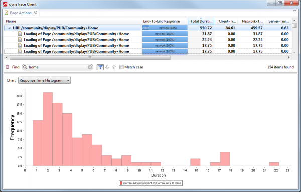Collapse the URI Community+Home tree row
This screenshot has height=192, width=301.
point(9,28)
